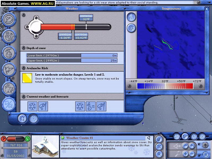Click the blue temperature terrain map
Viewport: 212px width, 159px height.
pyautogui.click(x=171, y=45)
